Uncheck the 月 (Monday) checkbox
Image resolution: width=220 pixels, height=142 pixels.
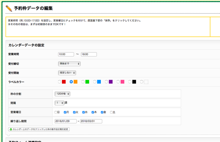[65, 112]
